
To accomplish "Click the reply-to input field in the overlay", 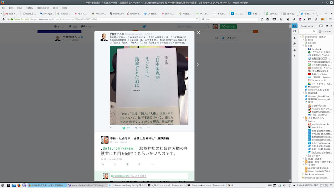I will 149,176.
